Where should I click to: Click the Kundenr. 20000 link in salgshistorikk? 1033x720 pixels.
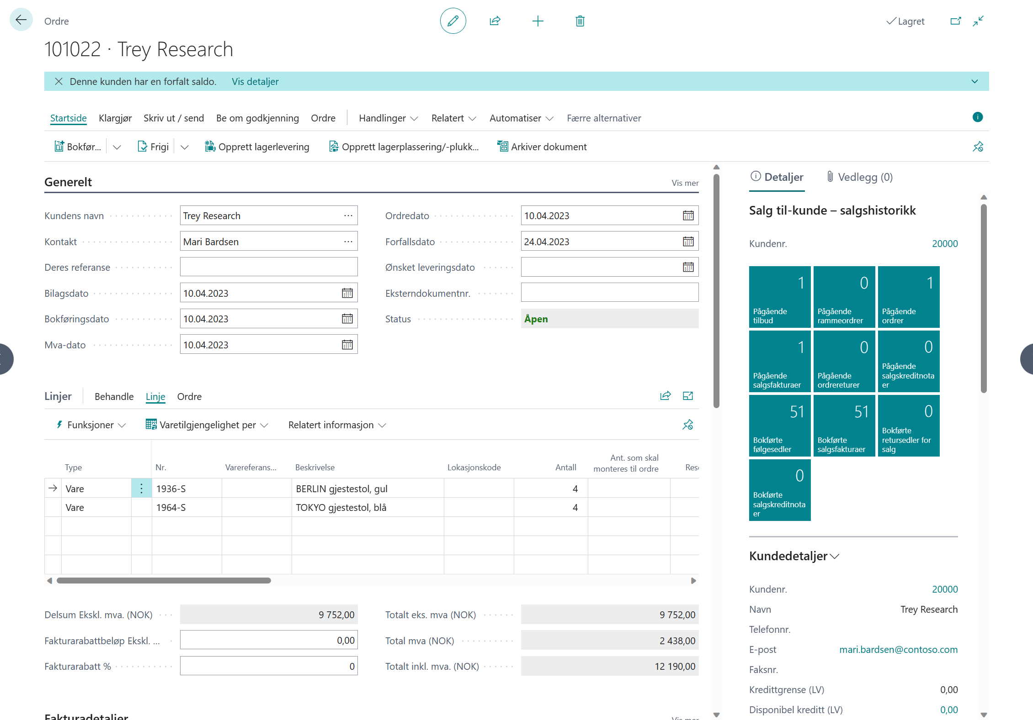click(x=945, y=243)
